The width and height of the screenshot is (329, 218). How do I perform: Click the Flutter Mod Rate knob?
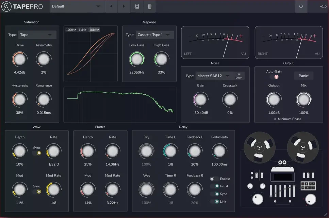coord(113,190)
